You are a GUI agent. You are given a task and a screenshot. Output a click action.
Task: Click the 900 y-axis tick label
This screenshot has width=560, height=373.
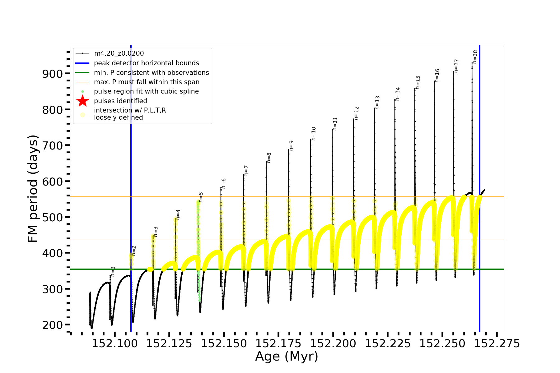(x=52, y=74)
